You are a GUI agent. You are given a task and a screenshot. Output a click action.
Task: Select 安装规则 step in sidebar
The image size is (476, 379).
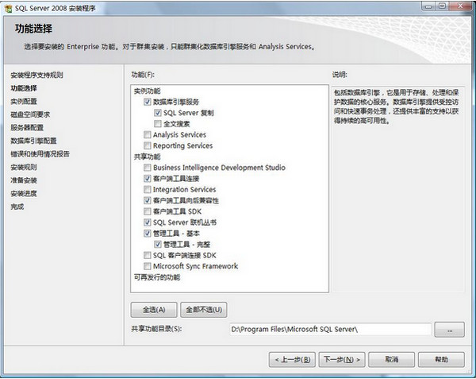(x=24, y=167)
